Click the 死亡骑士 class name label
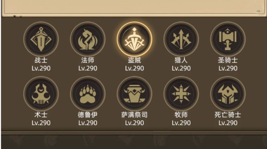Image resolution: width=267 pixels, height=149 pixels. [x=228, y=115]
